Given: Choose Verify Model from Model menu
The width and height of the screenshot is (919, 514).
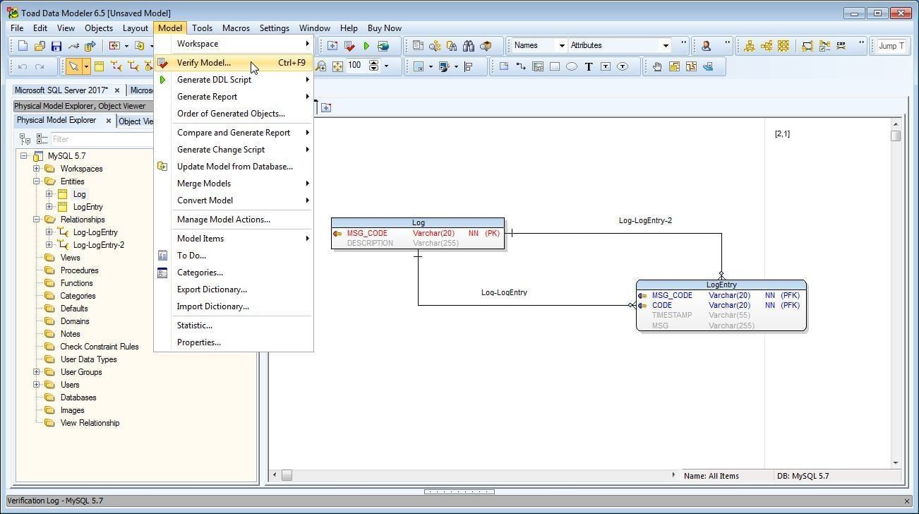Looking at the screenshot, I should (x=234, y=63).
